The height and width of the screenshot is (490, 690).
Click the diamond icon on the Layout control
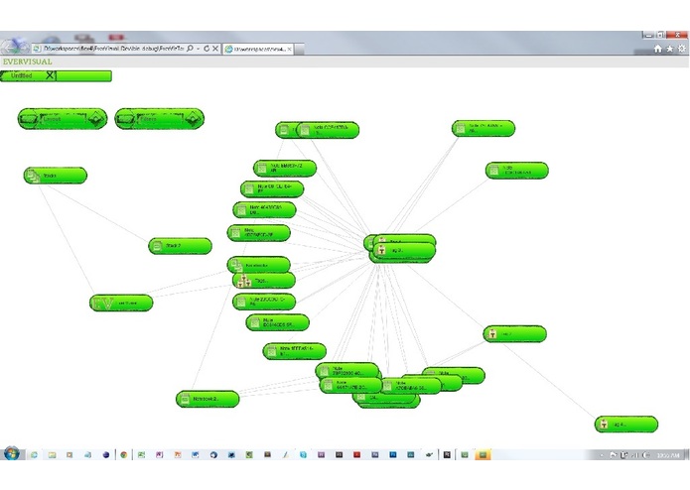[96, 119]
